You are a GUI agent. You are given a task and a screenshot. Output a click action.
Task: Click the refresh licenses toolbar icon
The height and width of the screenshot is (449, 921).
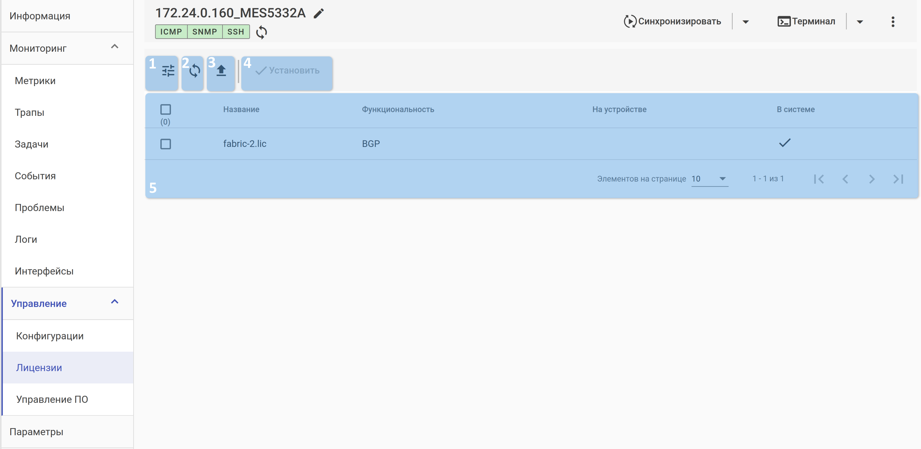194,71
